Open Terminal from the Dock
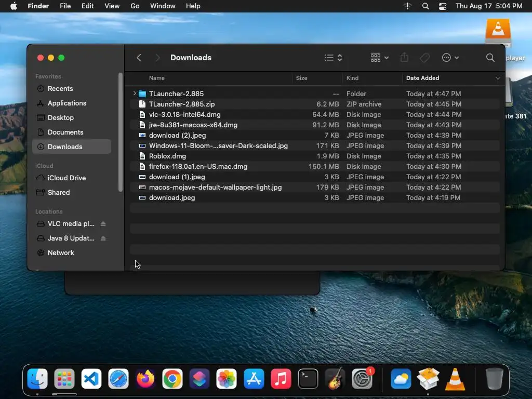Screen dimensions: 532x399 pyautogui.click(x=308, y=379)
